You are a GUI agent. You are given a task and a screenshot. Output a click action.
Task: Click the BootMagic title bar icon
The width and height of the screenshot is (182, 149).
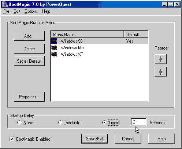click(x=5, y=4)
